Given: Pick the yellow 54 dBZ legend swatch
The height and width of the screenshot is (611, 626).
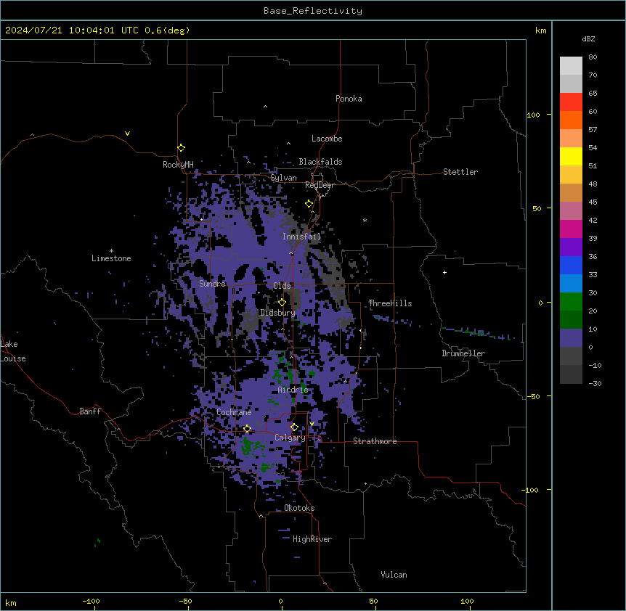Looking at the screenshot, I should (571, 156).
